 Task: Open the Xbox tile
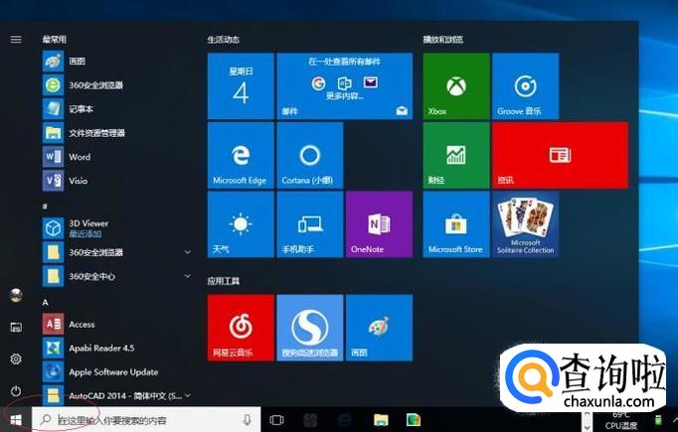coord(455,86)
